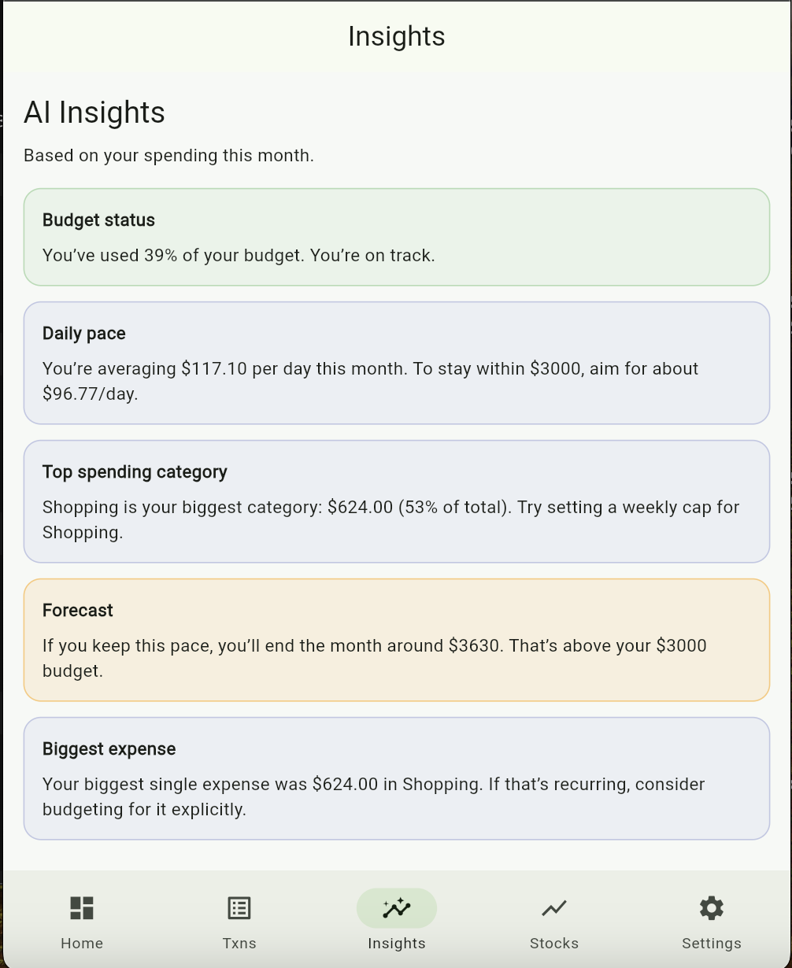Image resolution: width=792 pixels, height=968 pixels.
Task: Open the Forecast warning card
Action: pos(396,639)
